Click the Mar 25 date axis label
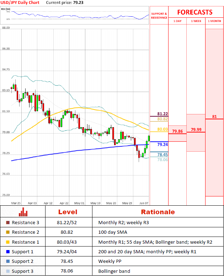This screenshot has height=276, width=224. tap(16, 203)
